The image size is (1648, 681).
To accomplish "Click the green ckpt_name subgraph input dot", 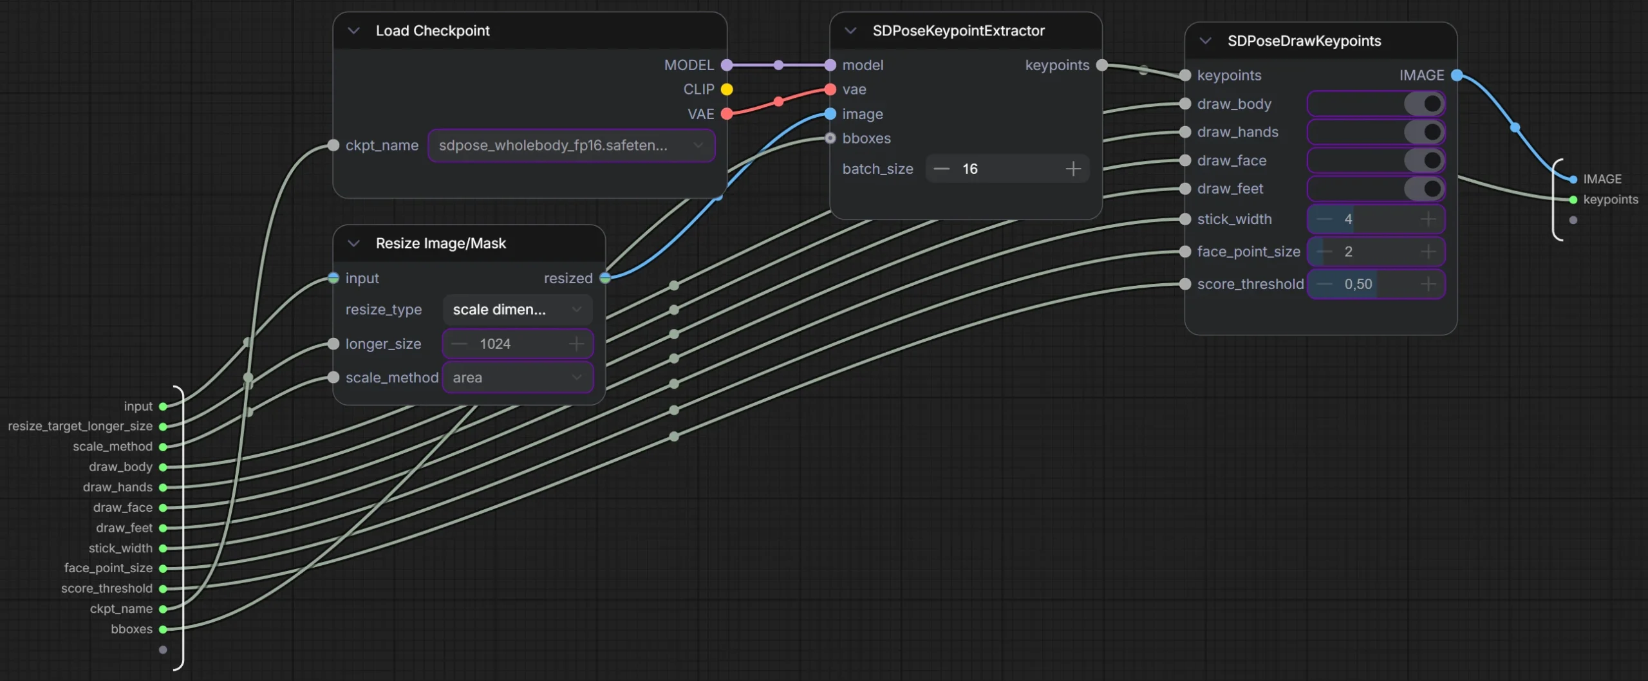I will pos(163,609).
